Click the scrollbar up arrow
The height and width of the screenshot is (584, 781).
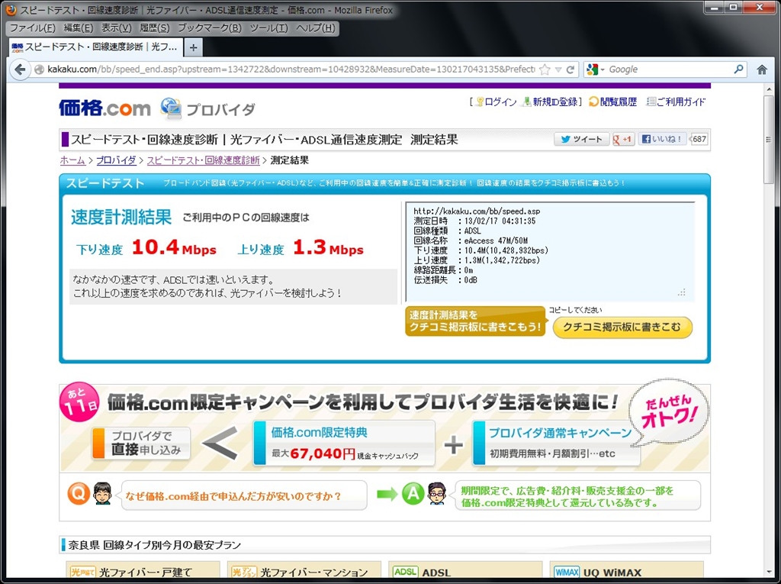click(x=770, y=89)
